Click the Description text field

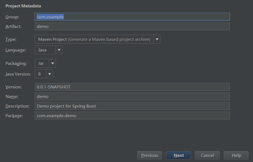pyautogui.click(x=132, y=106)
